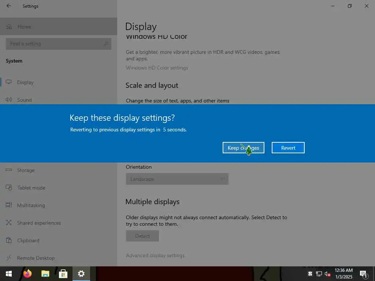The width and height of the screenshot is (375, 281).
Task: Open Storage settings page
Action: point(59,170)
